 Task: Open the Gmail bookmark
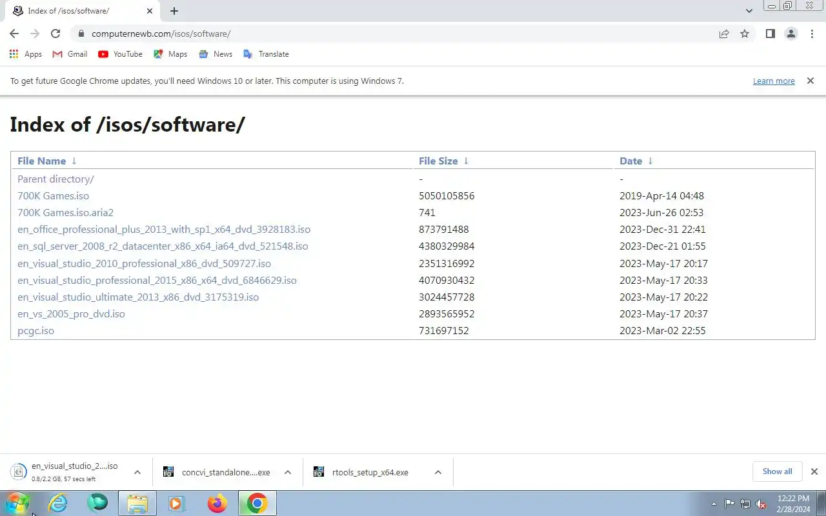click(70, 54)
